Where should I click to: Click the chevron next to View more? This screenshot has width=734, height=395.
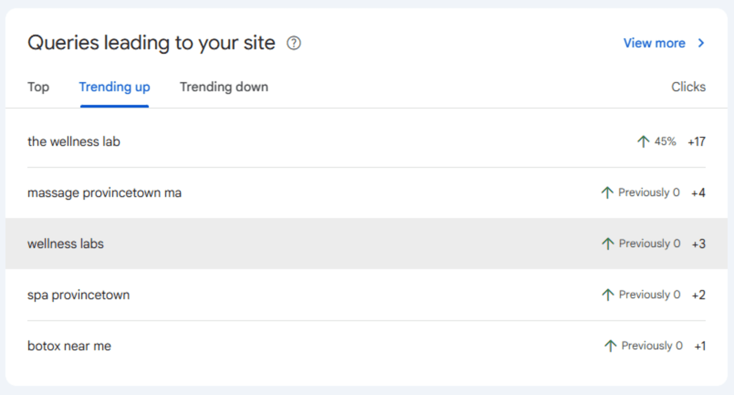[702, 43]
